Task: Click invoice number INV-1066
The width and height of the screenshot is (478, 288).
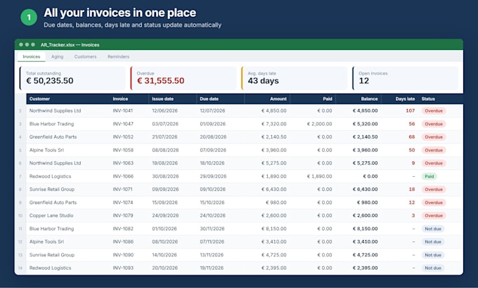Action: [123, 176]
